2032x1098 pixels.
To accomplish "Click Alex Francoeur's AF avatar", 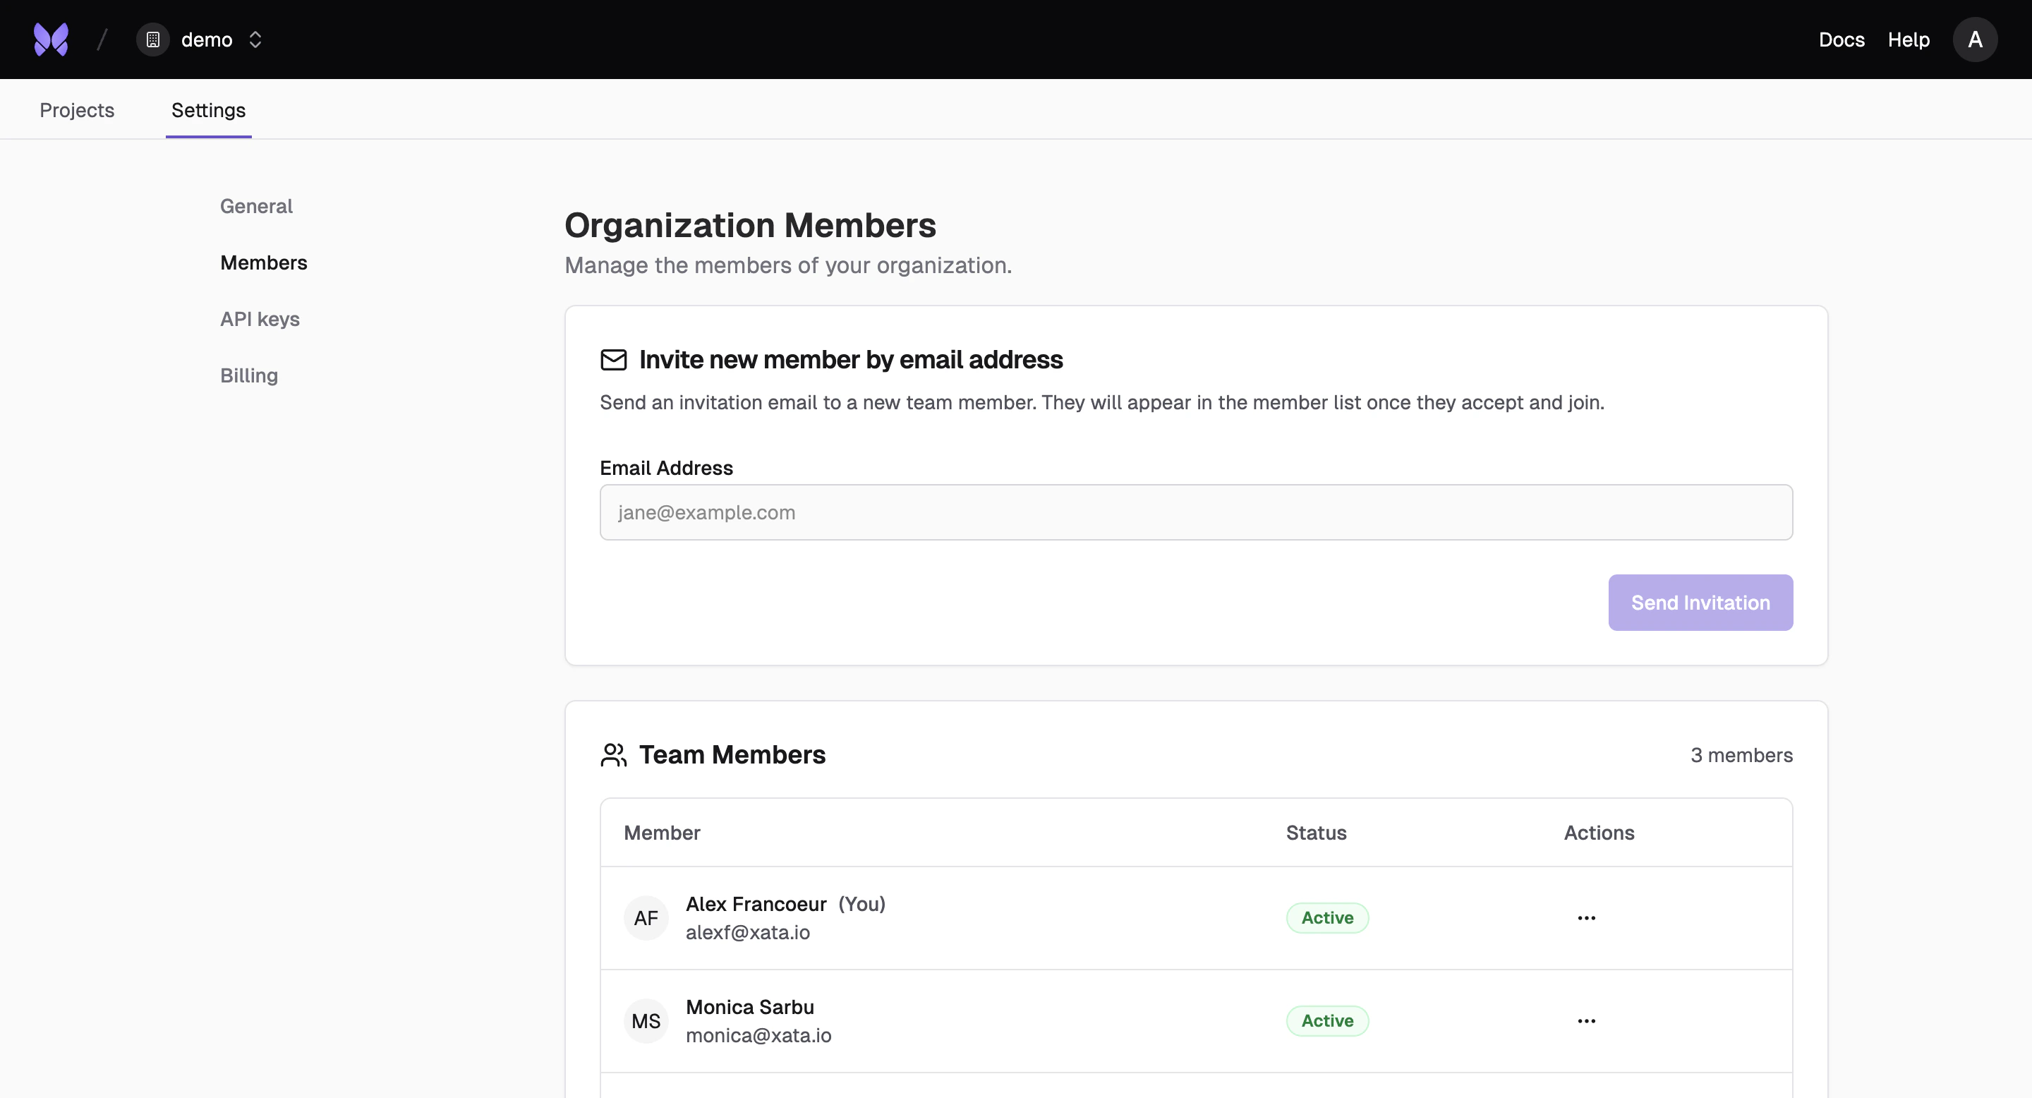I will [646, 917].
